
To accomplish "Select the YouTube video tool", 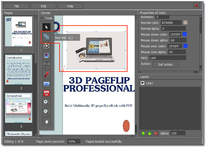I will point(47,93).
